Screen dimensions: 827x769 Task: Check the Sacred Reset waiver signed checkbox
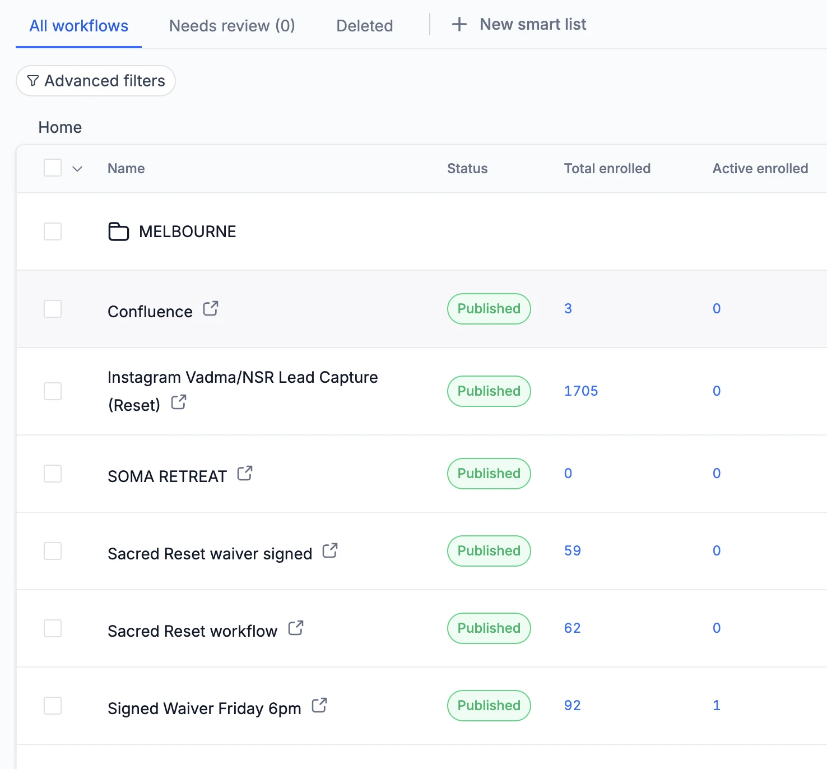pyautogui.click(x=53, y=551)
